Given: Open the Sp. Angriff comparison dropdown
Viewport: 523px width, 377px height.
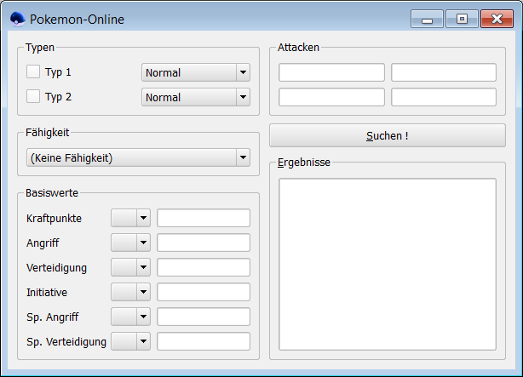Looking at the screenshot, I should (x=131, y=317).
